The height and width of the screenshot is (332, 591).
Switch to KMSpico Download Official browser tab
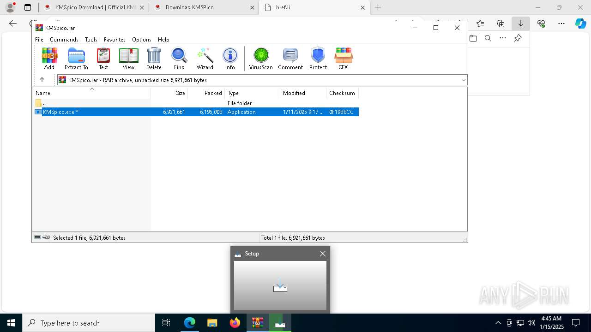click(x=94, y=7)
